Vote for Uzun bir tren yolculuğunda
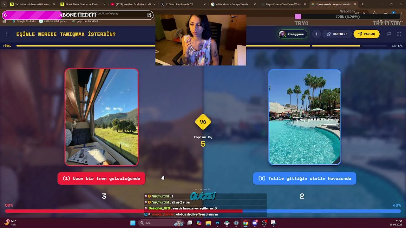This screenshot has height=228, width=406. (101, 178)
